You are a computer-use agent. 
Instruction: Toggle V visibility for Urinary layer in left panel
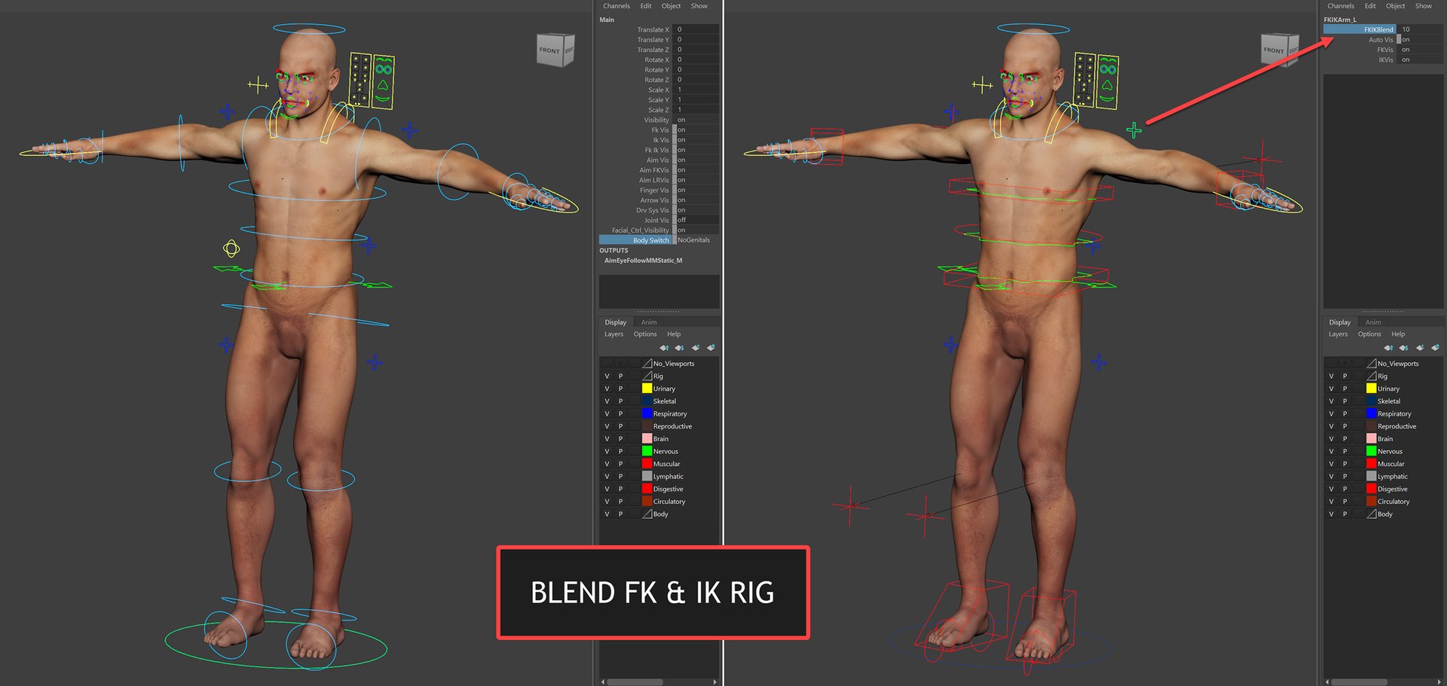point(607,389)
